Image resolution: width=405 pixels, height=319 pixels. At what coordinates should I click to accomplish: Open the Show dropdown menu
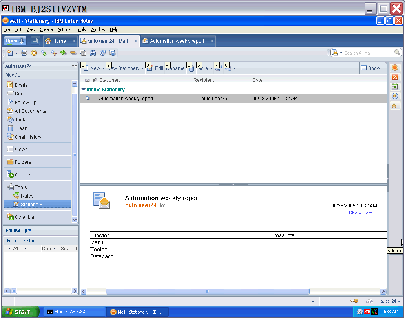(372, 68)
